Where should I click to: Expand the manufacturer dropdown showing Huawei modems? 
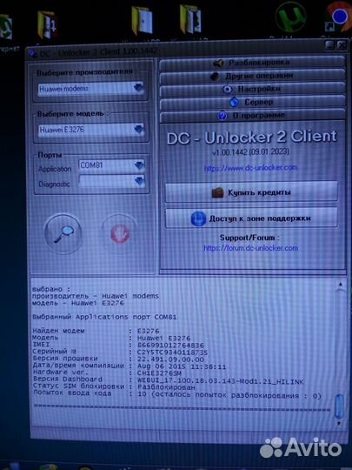click(138, 88)
